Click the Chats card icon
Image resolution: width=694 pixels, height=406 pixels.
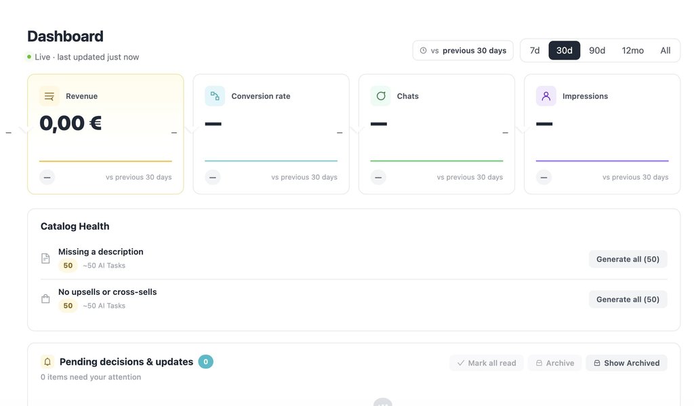380,96
